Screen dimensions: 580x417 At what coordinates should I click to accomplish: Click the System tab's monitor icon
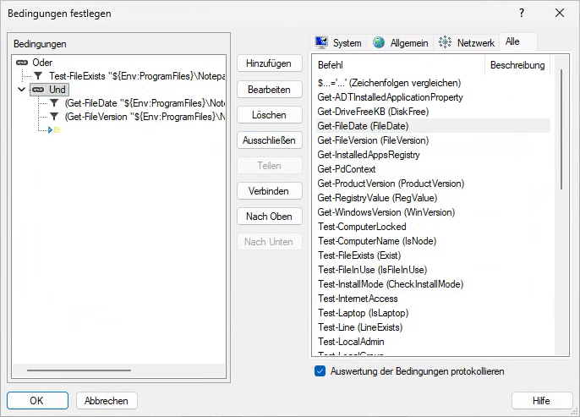click(321, 43)
